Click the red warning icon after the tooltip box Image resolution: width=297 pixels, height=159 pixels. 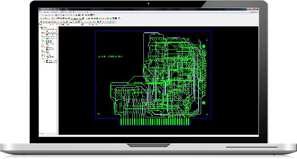pos(83,18)
